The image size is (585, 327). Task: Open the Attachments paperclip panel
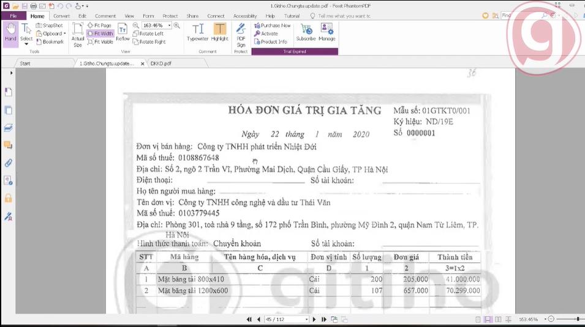click(x=8, y=163)
